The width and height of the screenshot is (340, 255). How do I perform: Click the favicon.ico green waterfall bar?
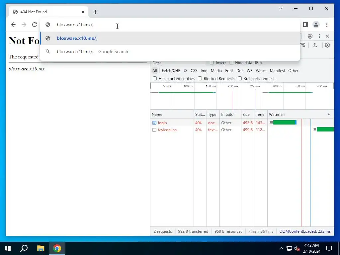click(325, 129)
